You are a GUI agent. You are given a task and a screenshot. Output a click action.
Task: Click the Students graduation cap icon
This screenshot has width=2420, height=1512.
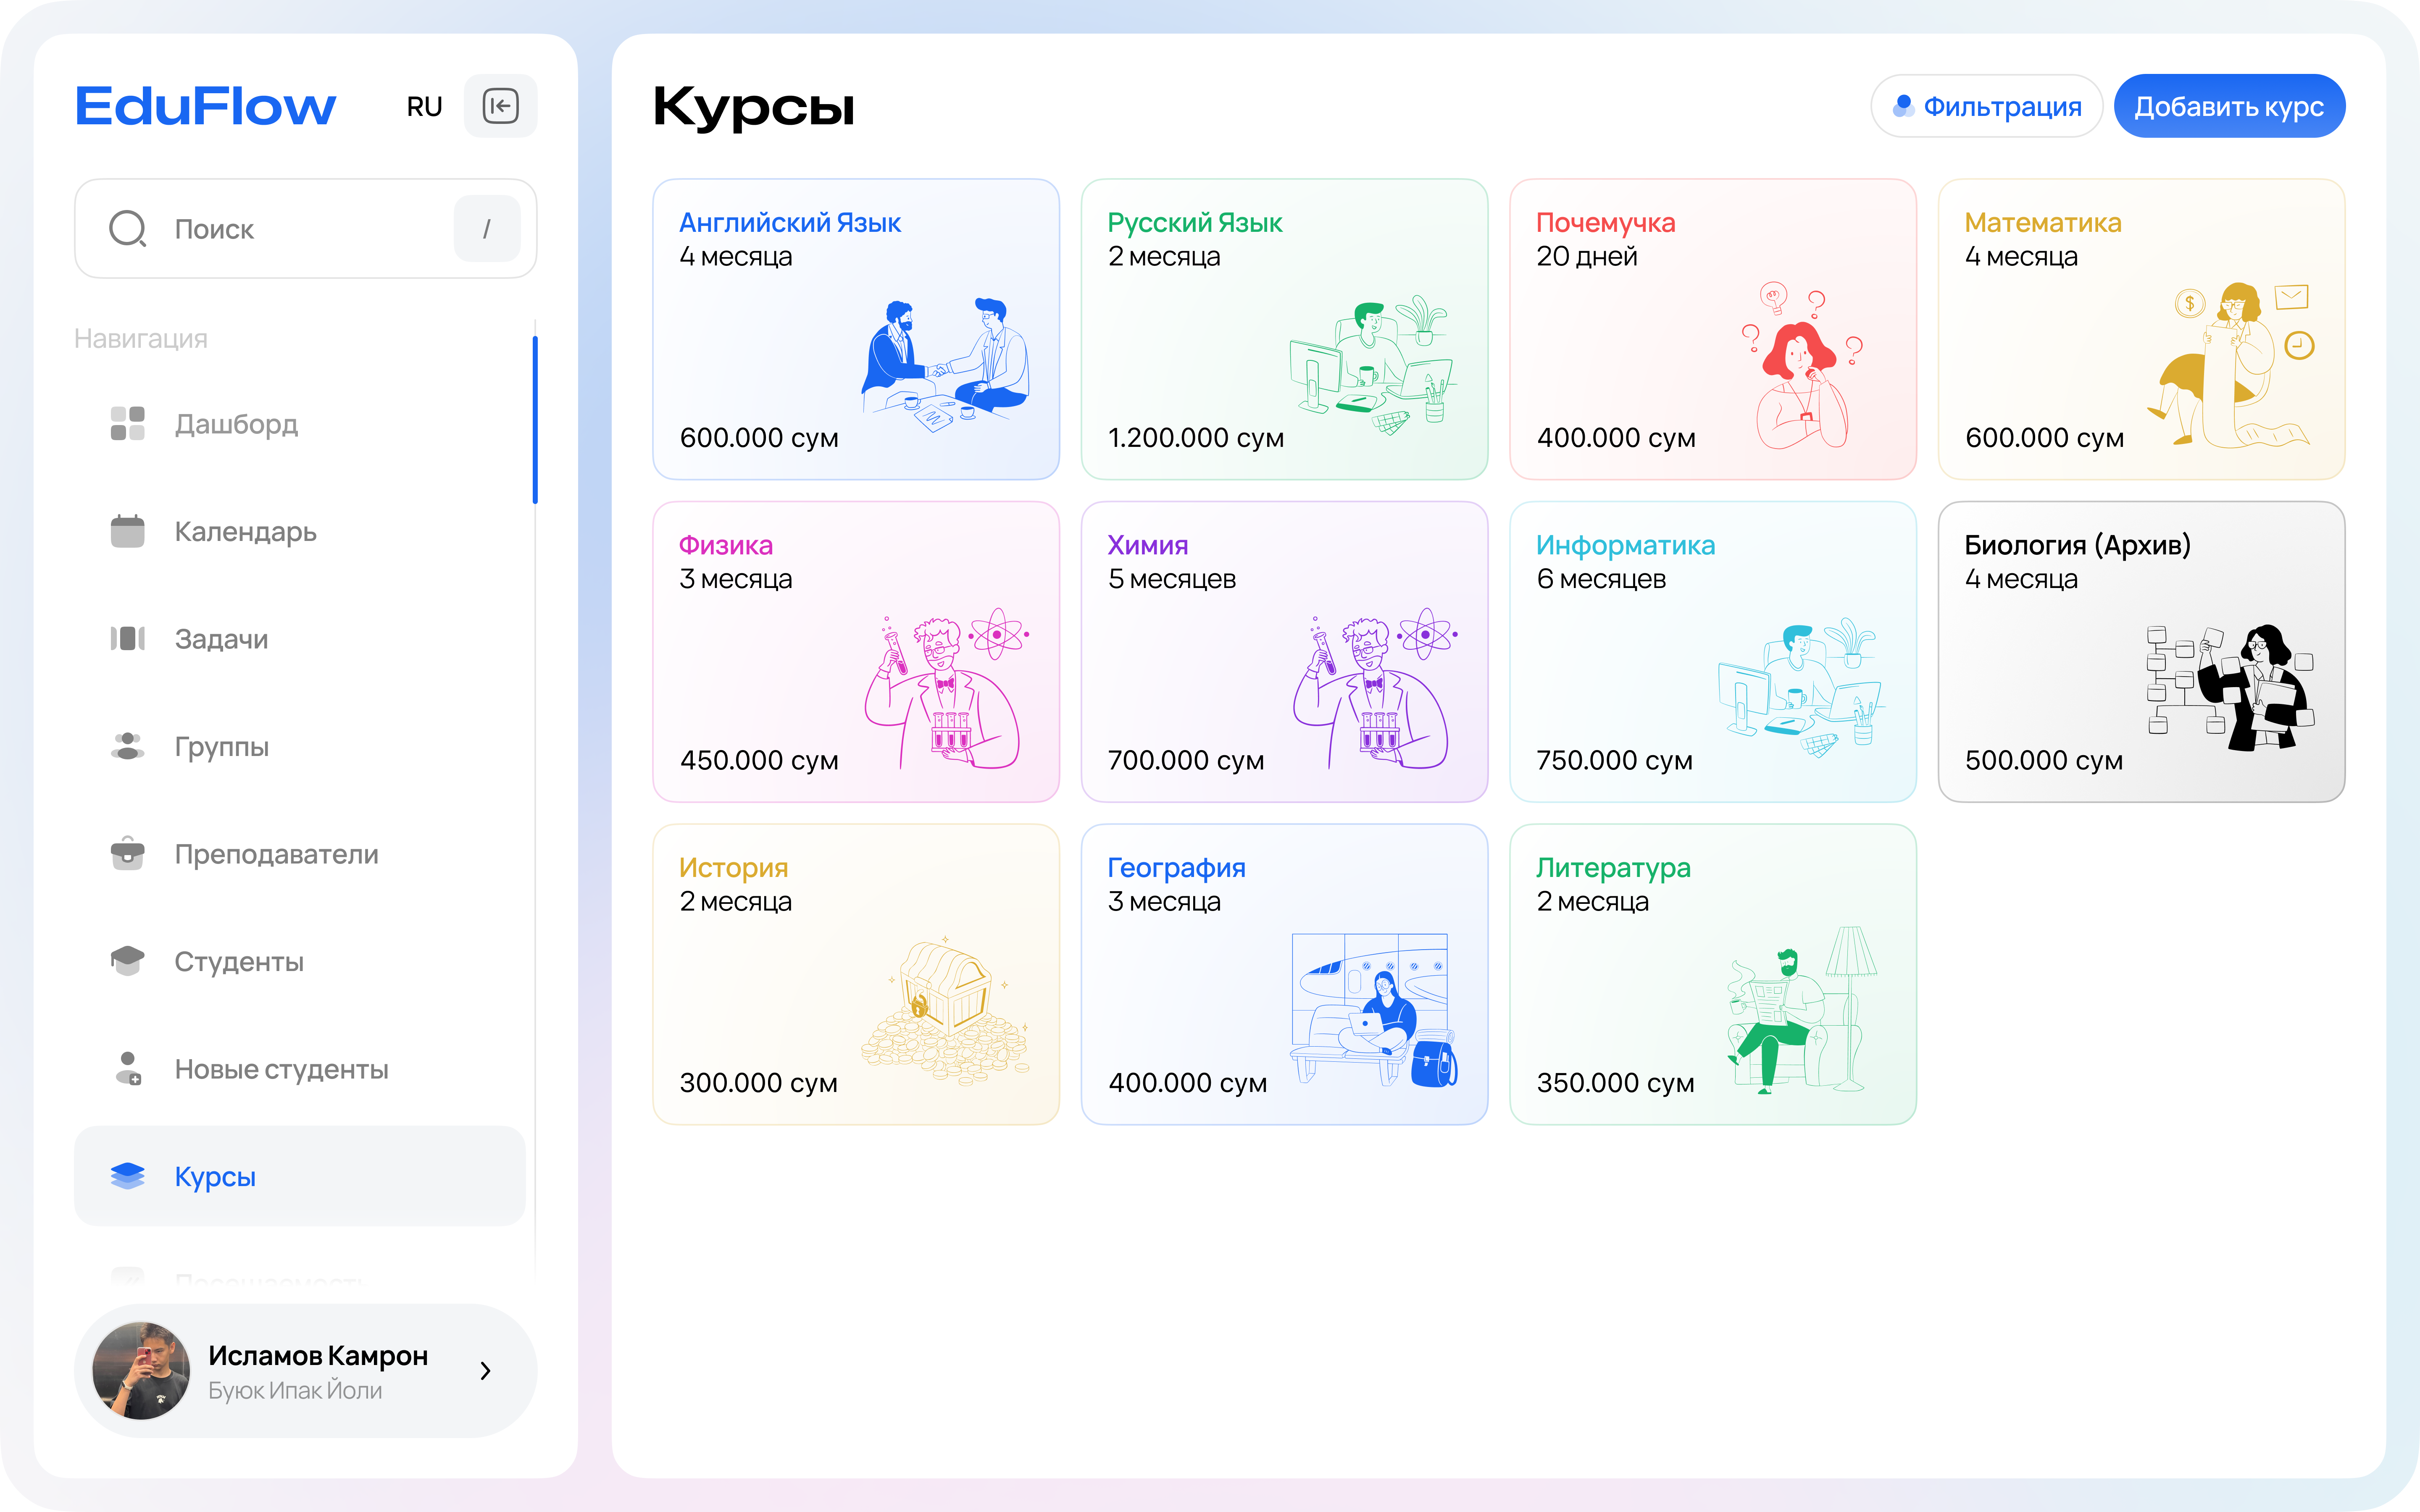coord(128,961)
